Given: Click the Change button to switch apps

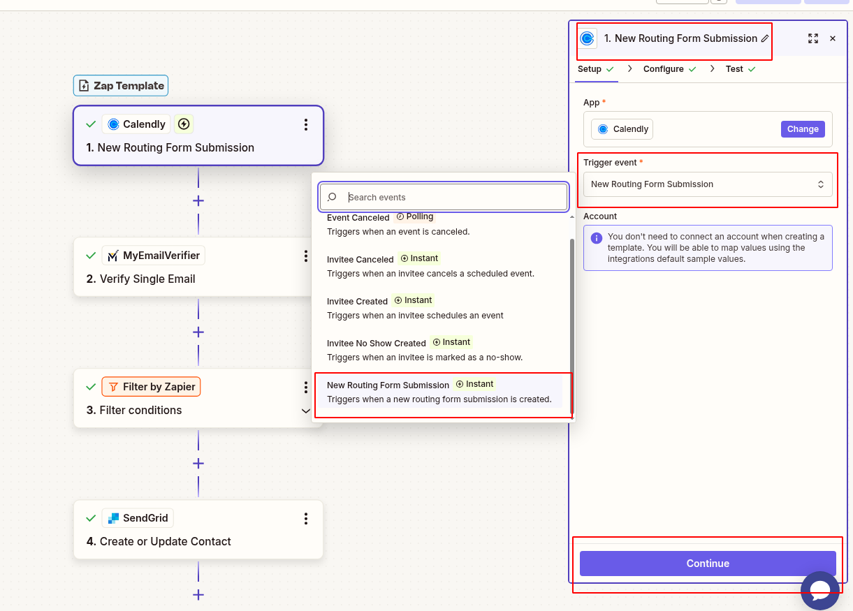Looking at the screenshot, I should coord(802,128).
